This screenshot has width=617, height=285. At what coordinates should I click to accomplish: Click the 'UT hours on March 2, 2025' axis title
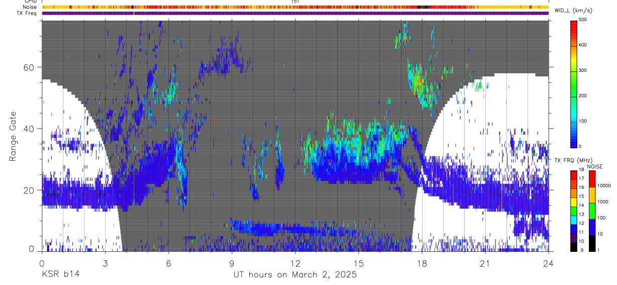pos(295,275)
